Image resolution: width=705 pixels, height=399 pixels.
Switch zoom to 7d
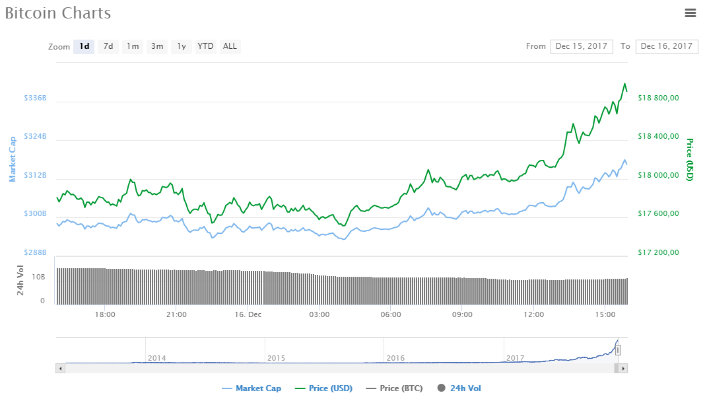(108, 46)
